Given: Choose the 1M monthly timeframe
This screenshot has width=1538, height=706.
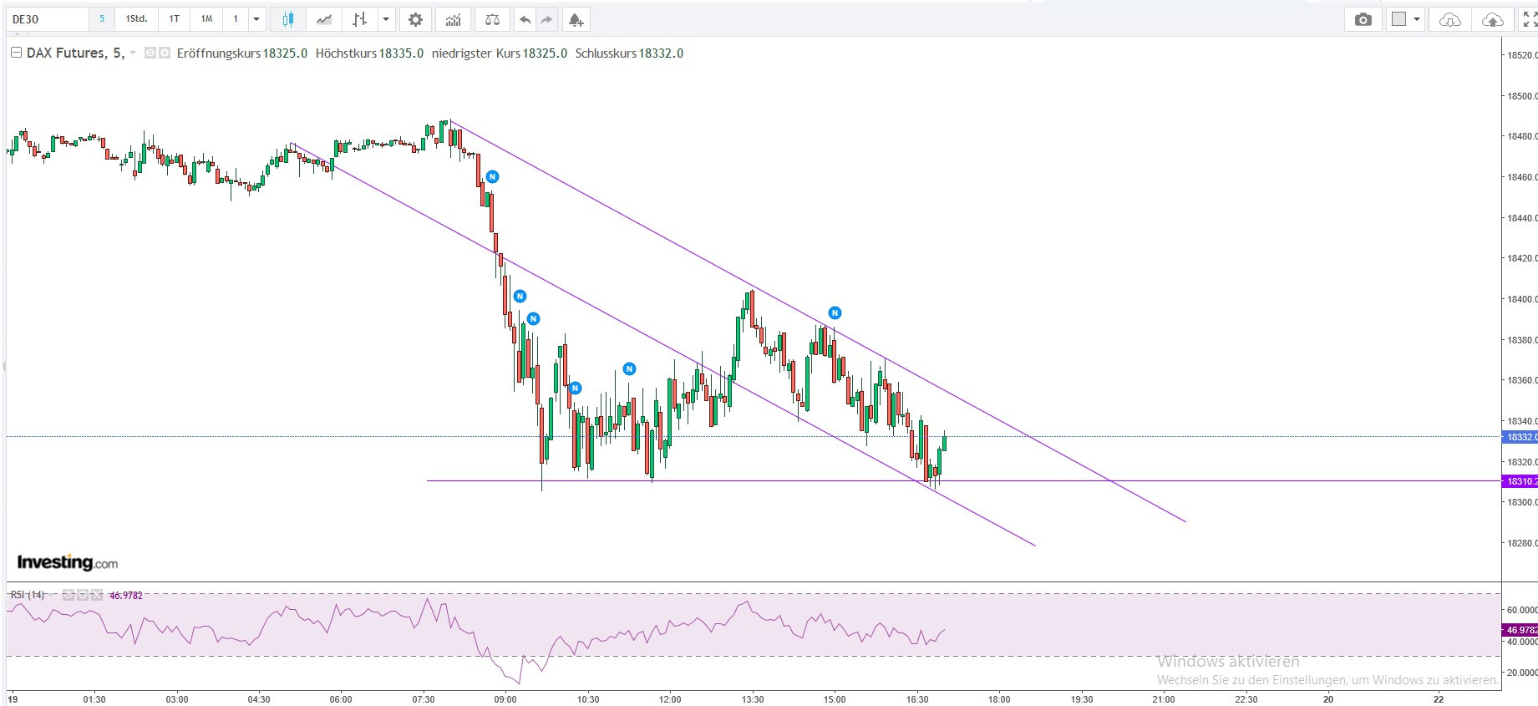Looking at the screenshot, I should [x=206, y=19].
